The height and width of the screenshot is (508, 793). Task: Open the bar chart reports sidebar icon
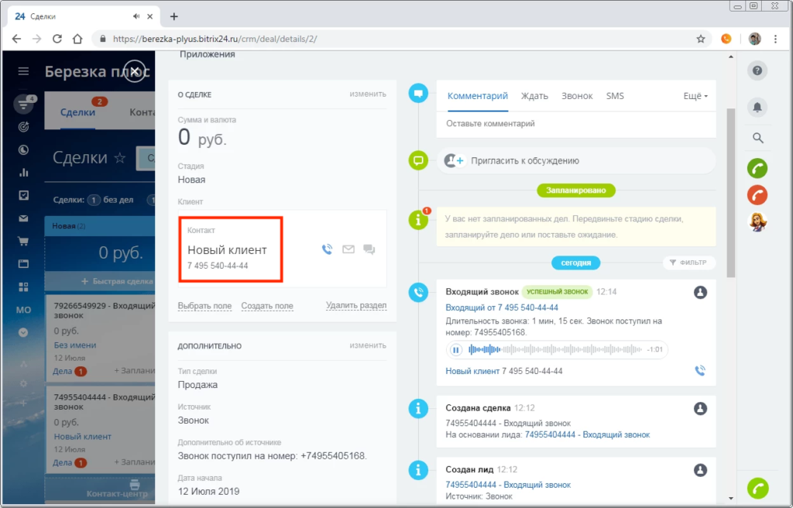click(x=23, y=173)
